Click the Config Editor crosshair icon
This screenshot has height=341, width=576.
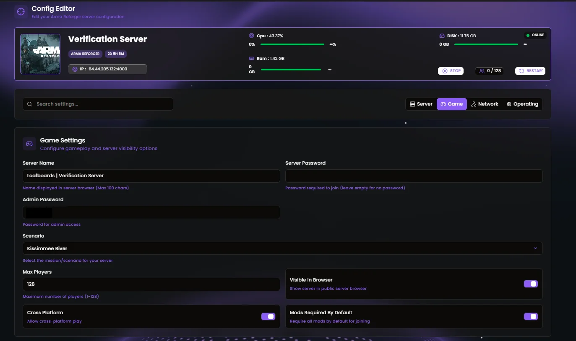[x=21, y=11]
